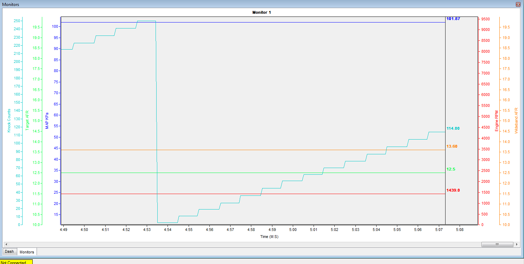Click the 250 knock counts axis value

coord(17,21)
